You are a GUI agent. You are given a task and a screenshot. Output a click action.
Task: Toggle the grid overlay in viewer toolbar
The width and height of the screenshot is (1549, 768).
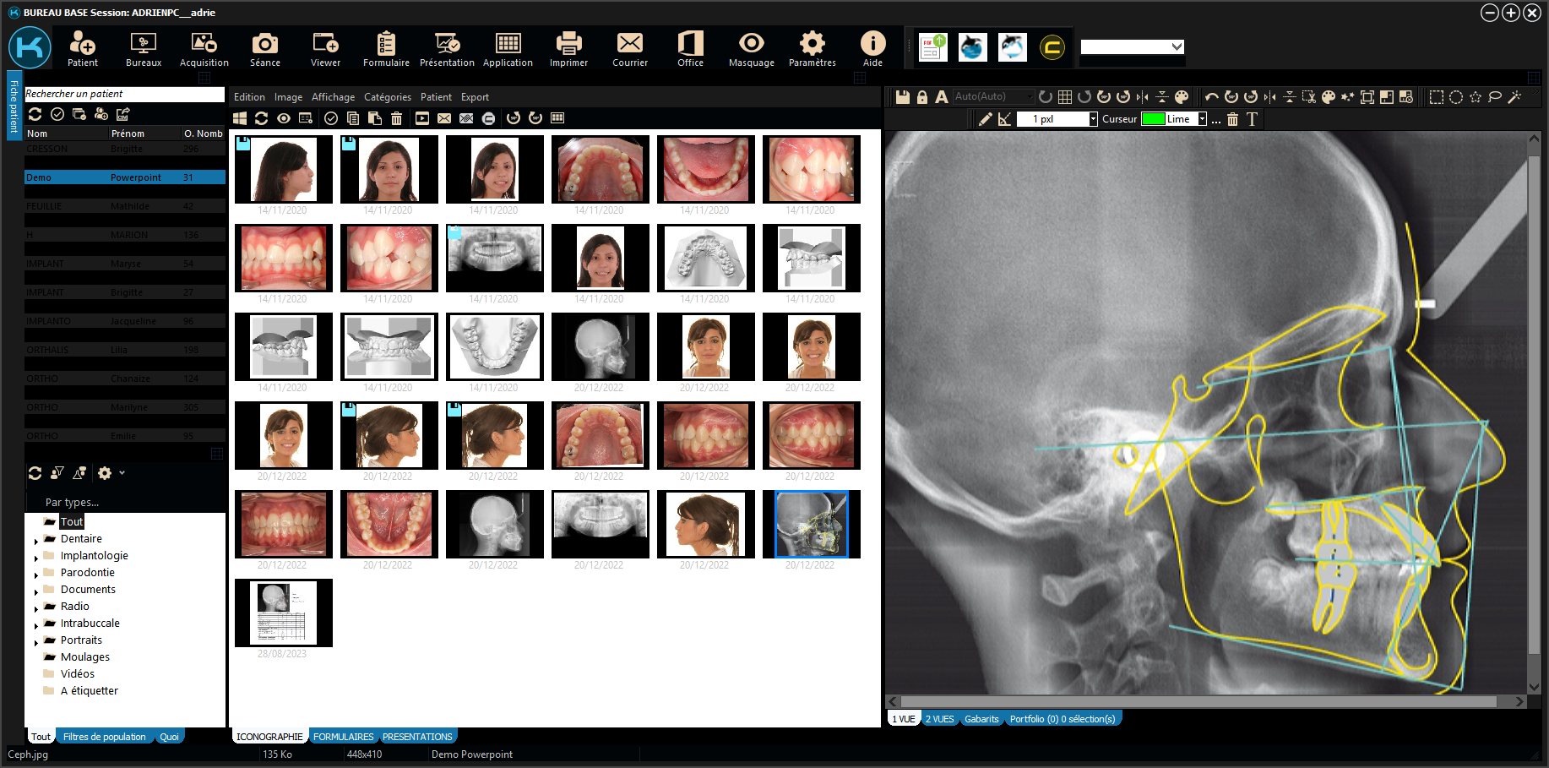pyautogui.click(x=1065, y=97)
